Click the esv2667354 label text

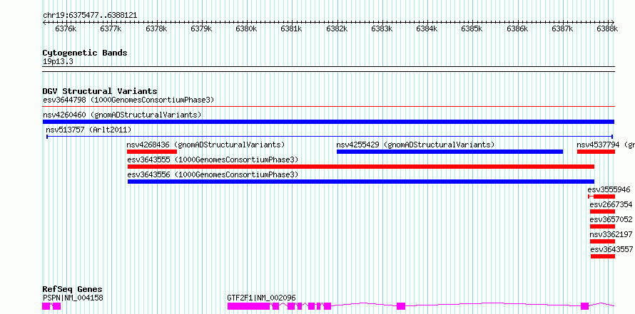pos(611,204)
